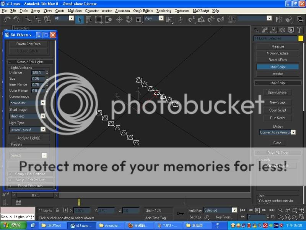The width and height of the screenshot is (306, 230).
Task: Open the Hierarchy command panel tab
Action: point(274,30)
